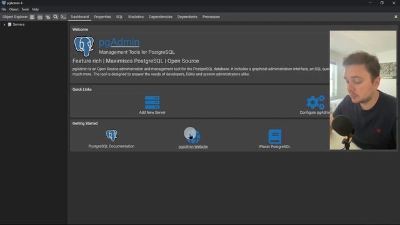Select the Servers tree item label
This screenshot has height=225, width=400.
click(x=19, y=24)
